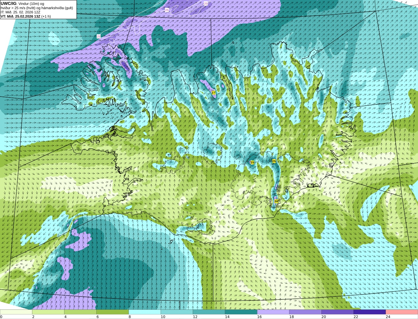Click the legend scale label 16
This screenshot has width=418, height=319.
(259, 317)
